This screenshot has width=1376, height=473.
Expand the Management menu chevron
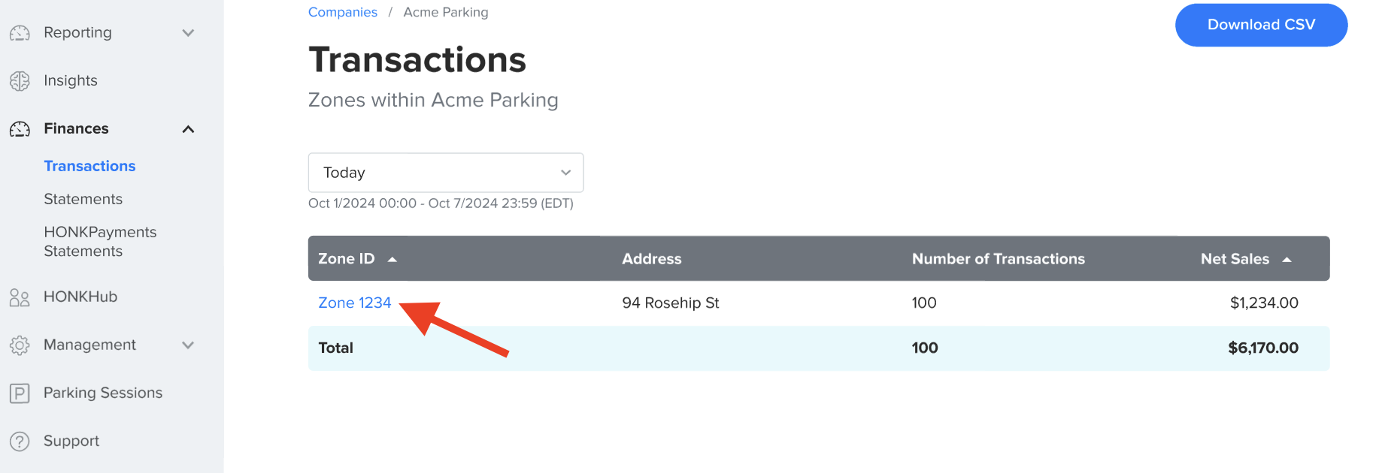[188, 345]
